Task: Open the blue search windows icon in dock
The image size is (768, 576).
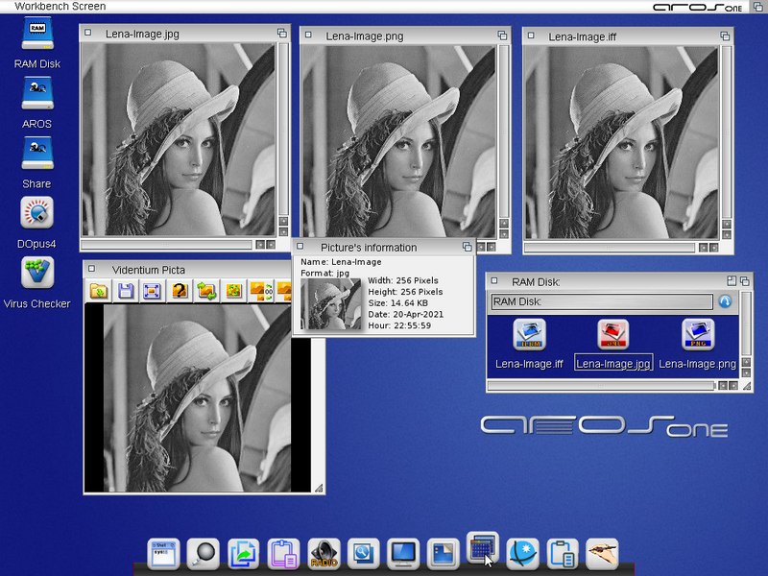Action: pos(363,554)
